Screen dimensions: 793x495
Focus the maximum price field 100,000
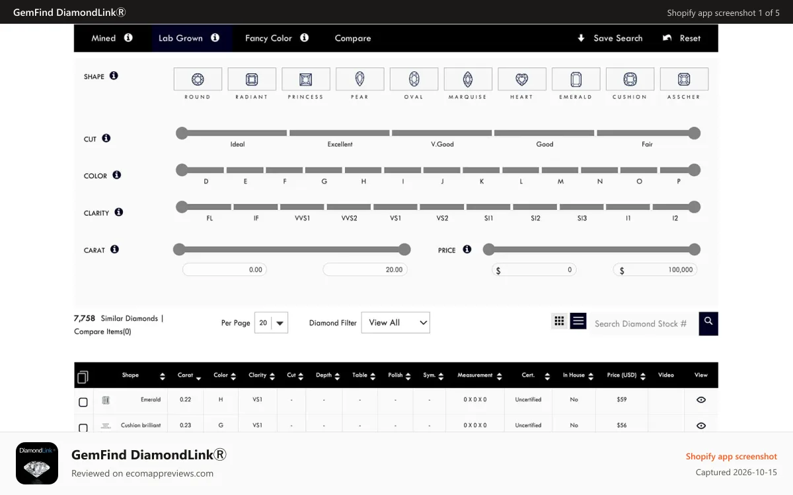tap(655, 269)
